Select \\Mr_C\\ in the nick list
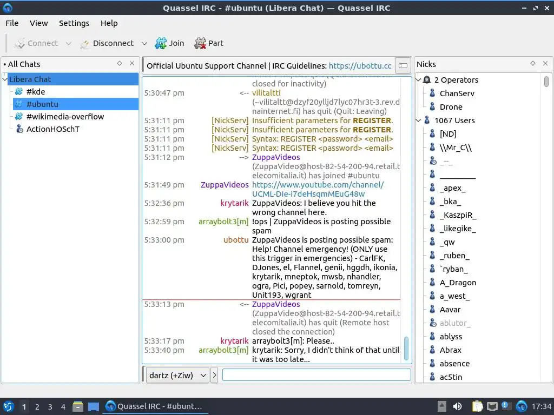554x415 pixels. [x=456, y=148]
